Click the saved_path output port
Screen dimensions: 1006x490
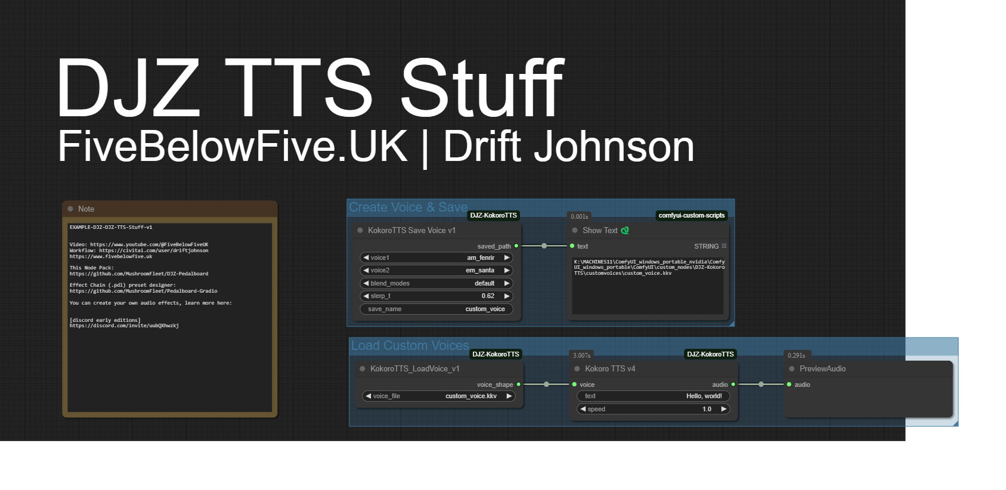point(516,246)
